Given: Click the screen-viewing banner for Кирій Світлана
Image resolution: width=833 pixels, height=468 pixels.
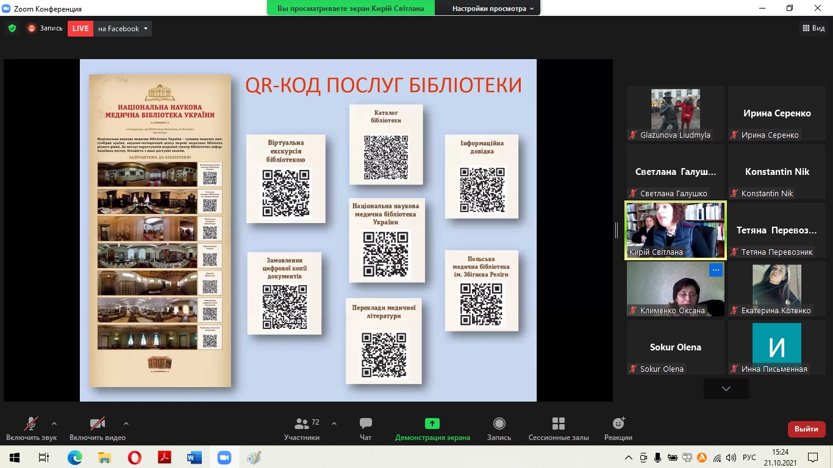Looking at the screenshot, I should tap(351, 9).
